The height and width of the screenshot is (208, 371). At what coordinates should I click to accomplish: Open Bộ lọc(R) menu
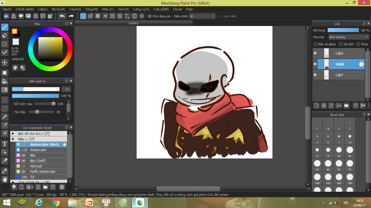pyautogui.click(x=58, y=9)
